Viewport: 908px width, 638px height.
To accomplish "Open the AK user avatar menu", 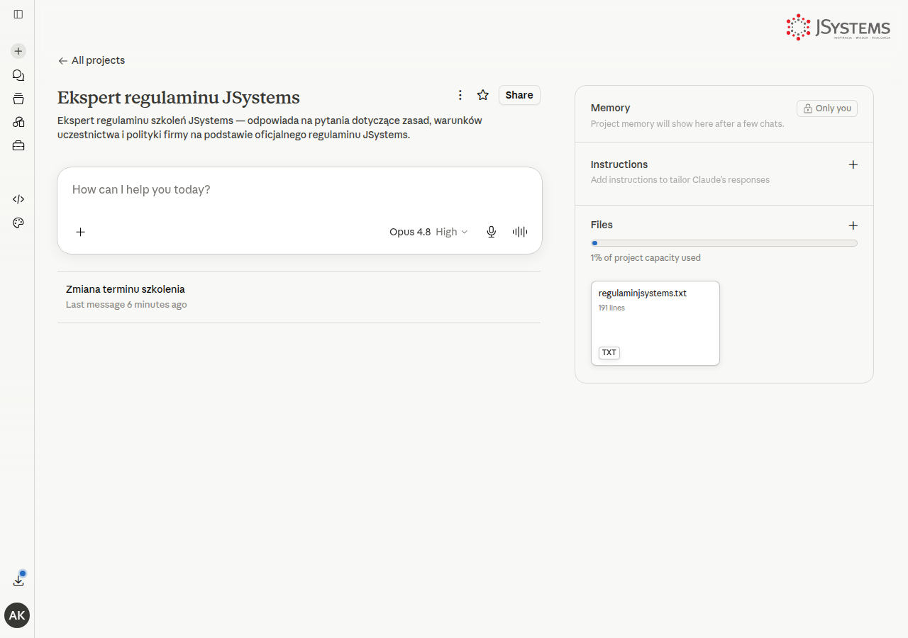I will [17, 615].
